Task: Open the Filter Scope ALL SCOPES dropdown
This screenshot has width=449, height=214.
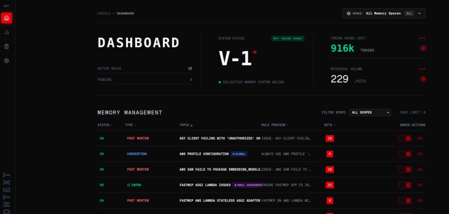Action: click(370, 113)
